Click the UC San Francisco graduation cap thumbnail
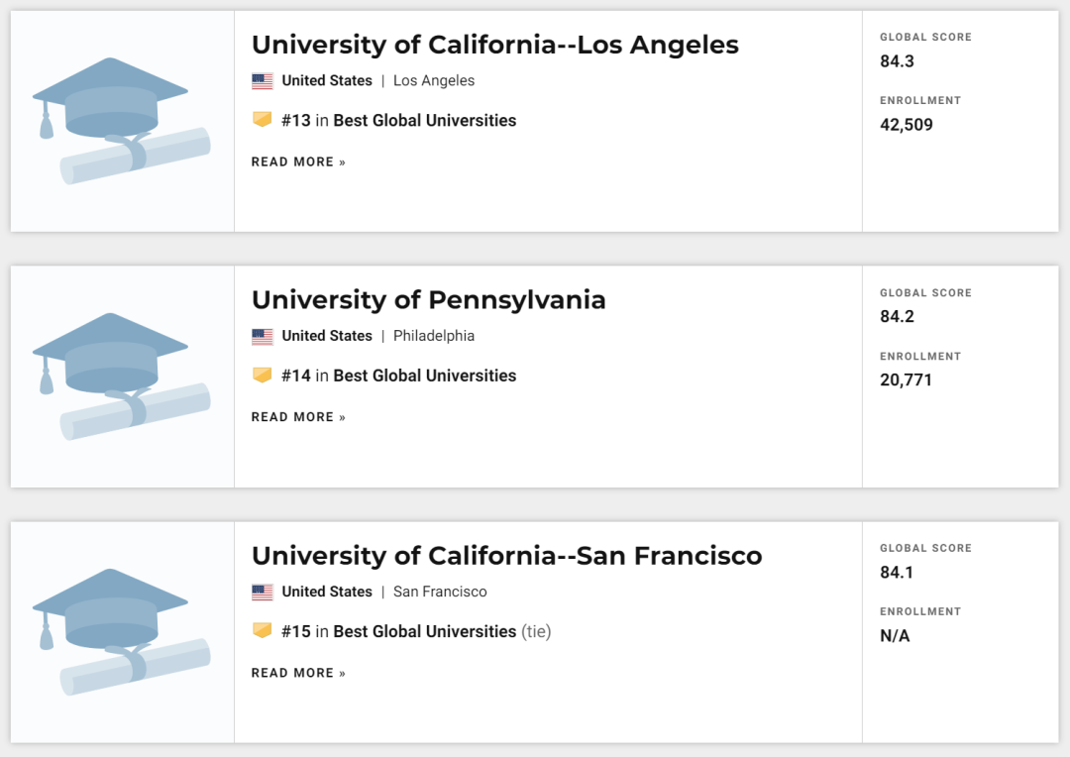 tap(122, 632)
